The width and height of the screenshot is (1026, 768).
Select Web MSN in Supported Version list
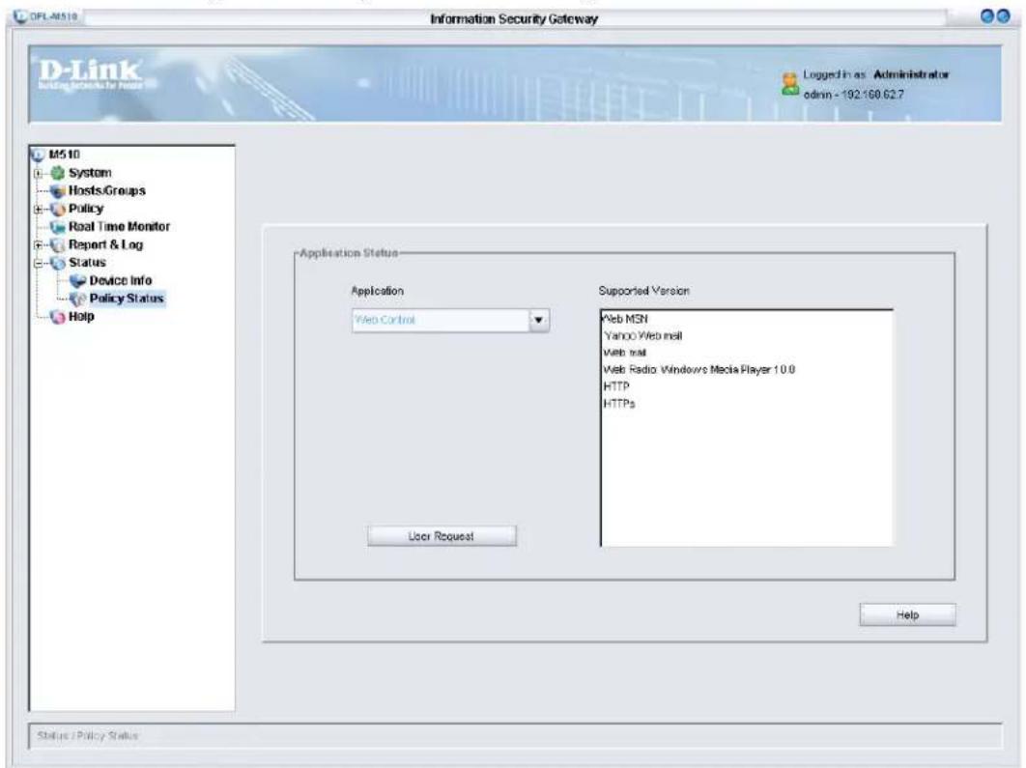tap(625, 319)
